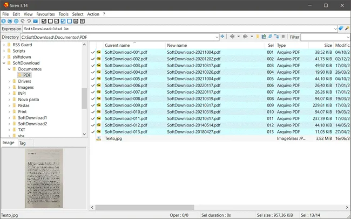Click the Texto.jpg preview thumbnail

tap(44, 178)
